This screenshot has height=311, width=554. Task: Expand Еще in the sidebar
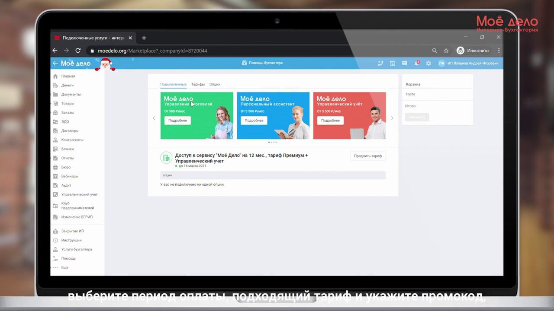[64, 267]
